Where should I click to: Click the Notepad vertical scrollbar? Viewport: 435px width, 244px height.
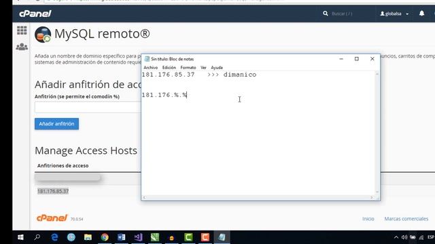point(377,133)
